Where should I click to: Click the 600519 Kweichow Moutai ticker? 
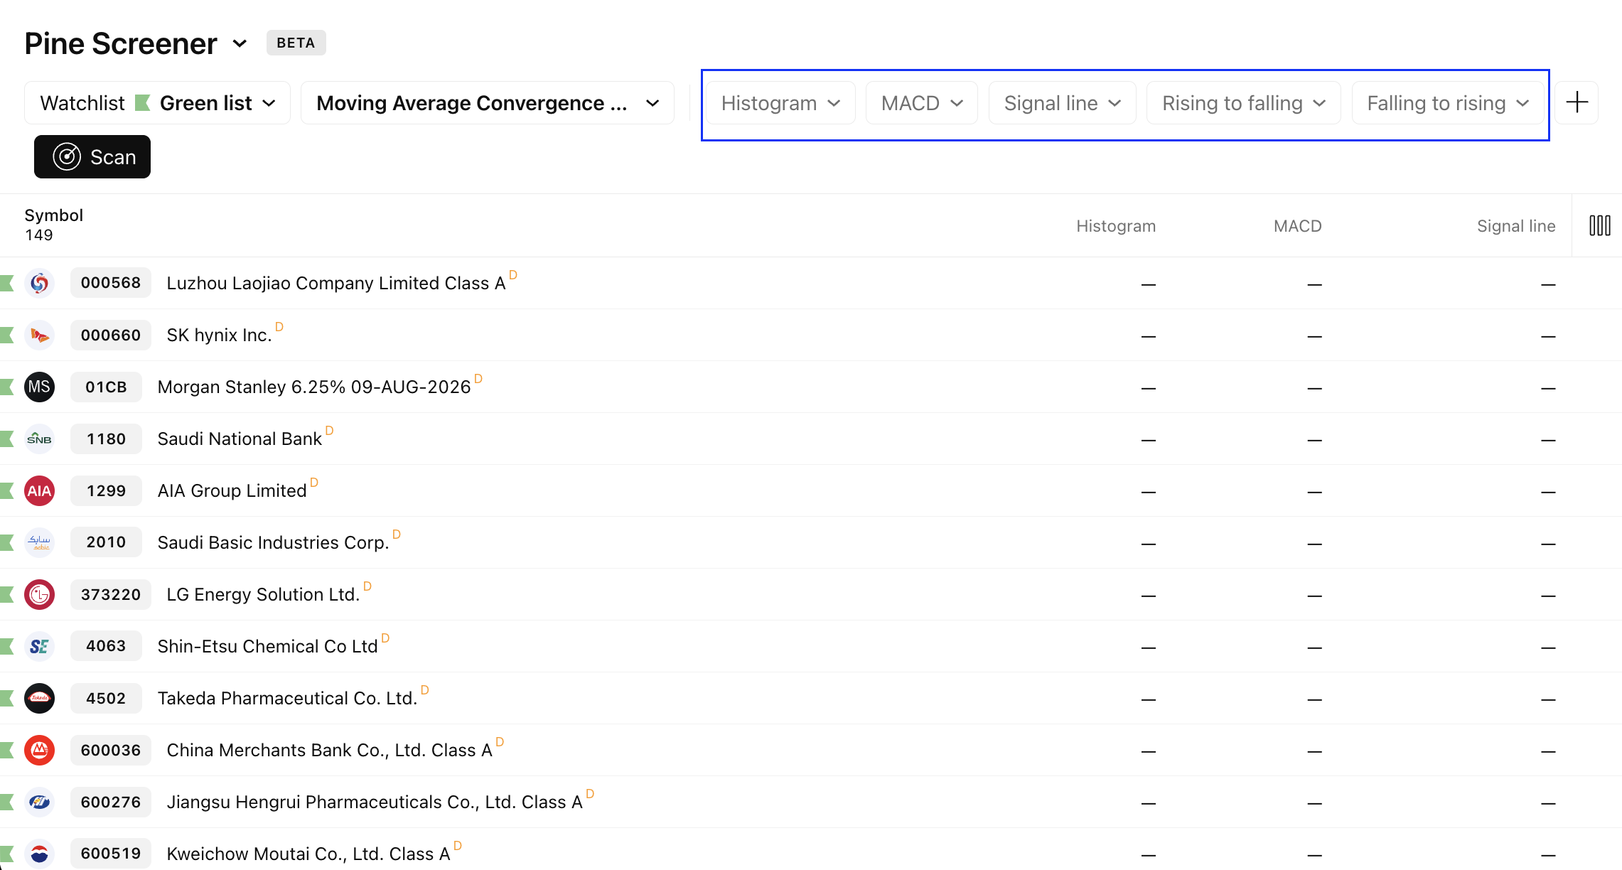(111, 853)
